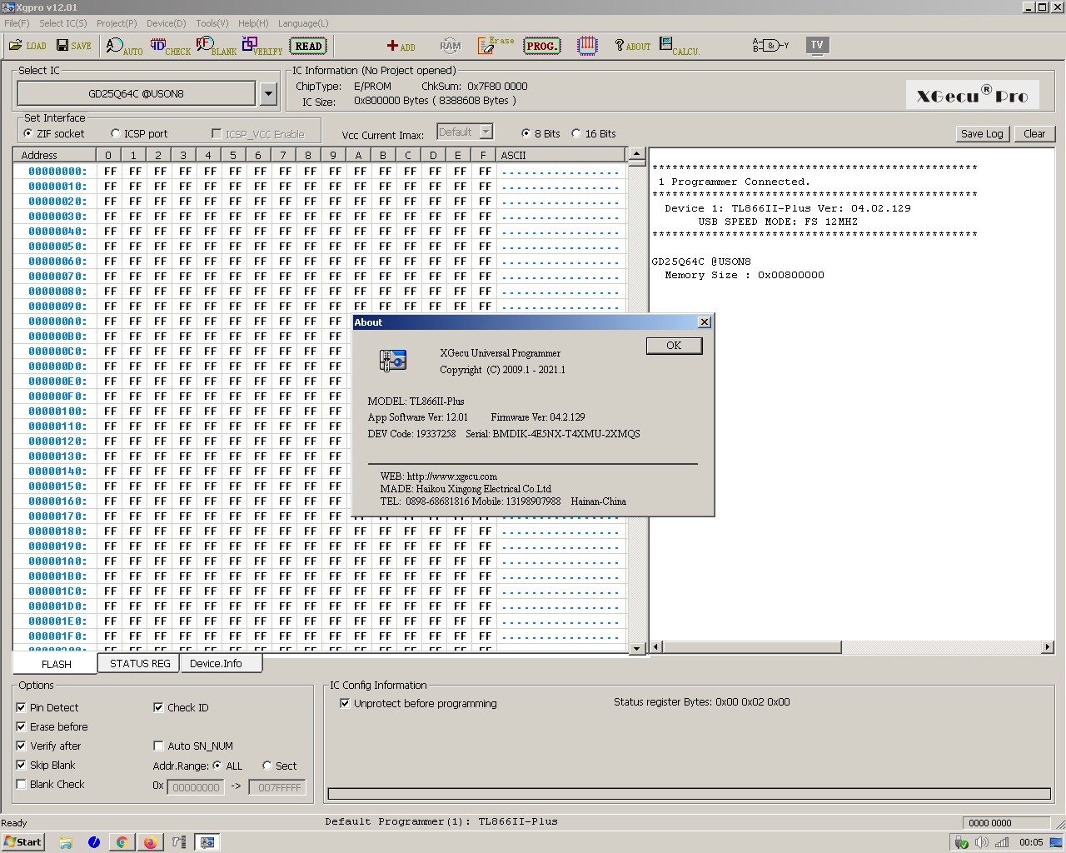The height and width of the screenshot is (853, 1066).
Task: Click the logic gate test icon
Action: [770, 45]
